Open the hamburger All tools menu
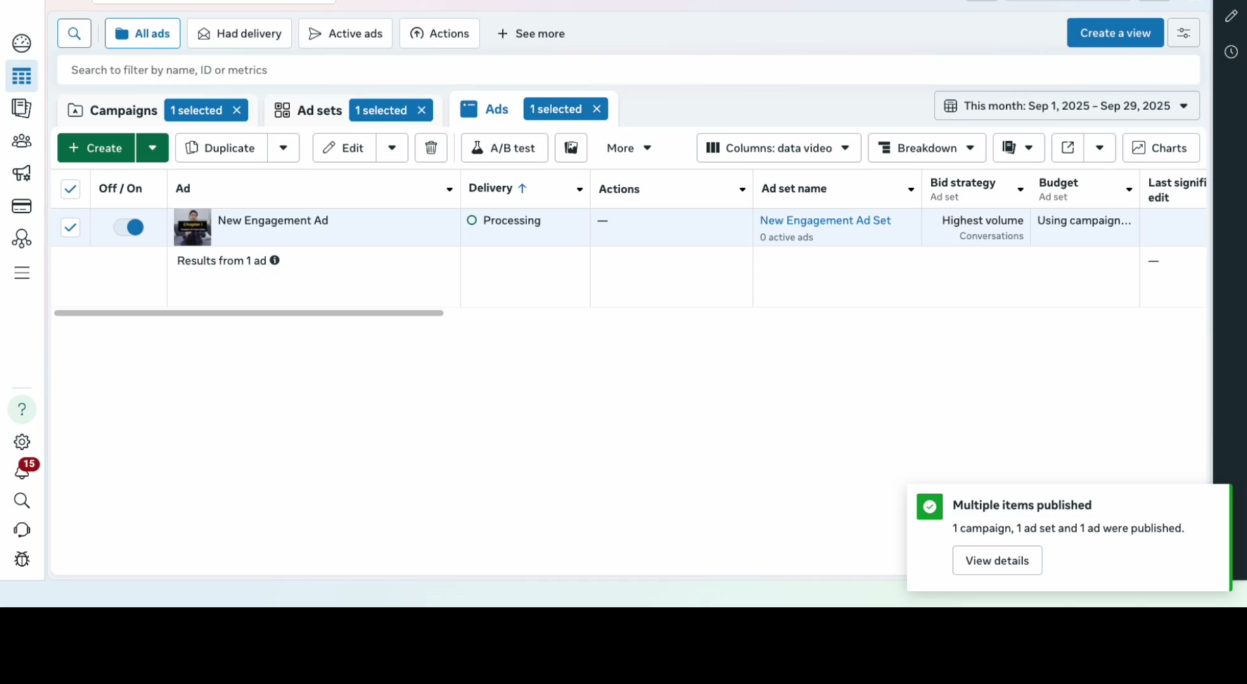1247x684 pixels. pos(22,272)
